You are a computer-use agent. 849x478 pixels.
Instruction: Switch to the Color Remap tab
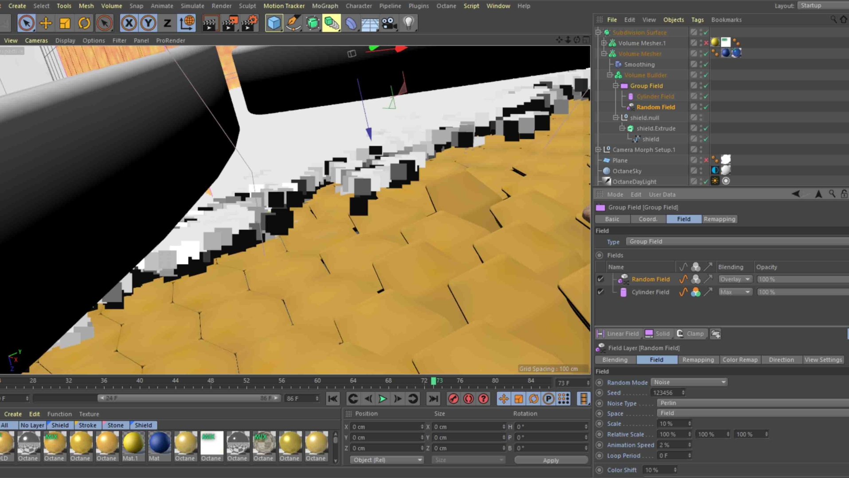[x=739, y=360]
